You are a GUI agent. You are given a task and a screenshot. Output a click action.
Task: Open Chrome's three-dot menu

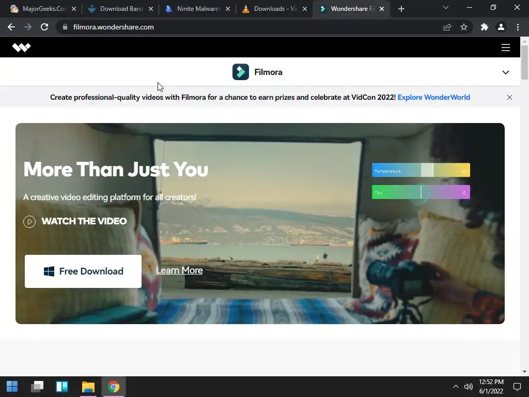click(518, 27)
